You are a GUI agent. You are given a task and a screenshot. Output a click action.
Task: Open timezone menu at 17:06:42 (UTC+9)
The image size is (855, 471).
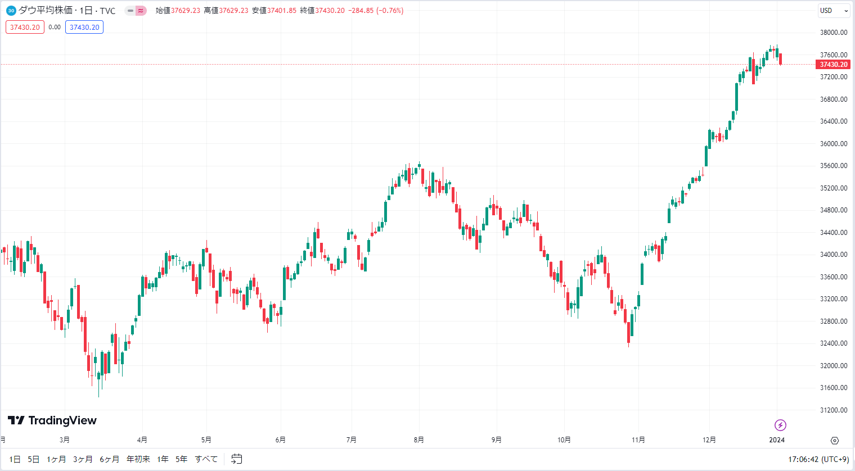(x=818, y=459)
